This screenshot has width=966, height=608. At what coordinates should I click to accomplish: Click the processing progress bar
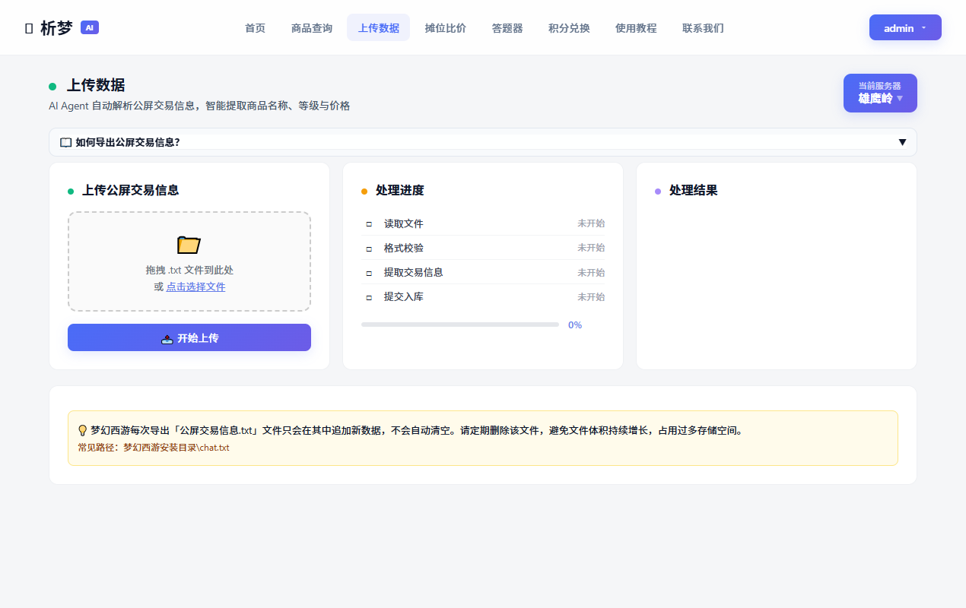pyautogui.click(x=460, y=325)
